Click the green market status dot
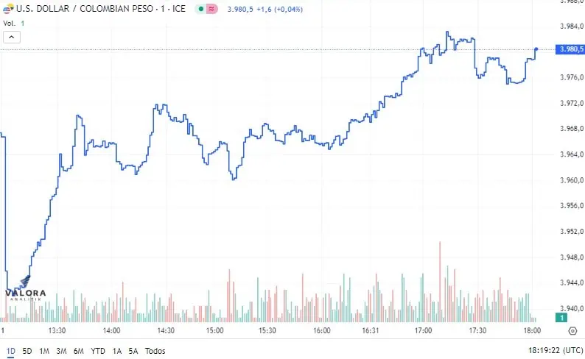This screenshot has height=359, width=585. (x=201, y=9)
